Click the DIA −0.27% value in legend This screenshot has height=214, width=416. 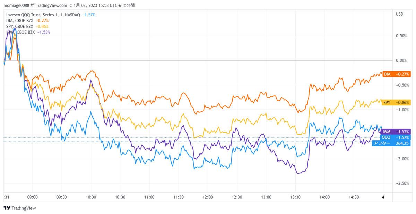click(x=42, y=21)
